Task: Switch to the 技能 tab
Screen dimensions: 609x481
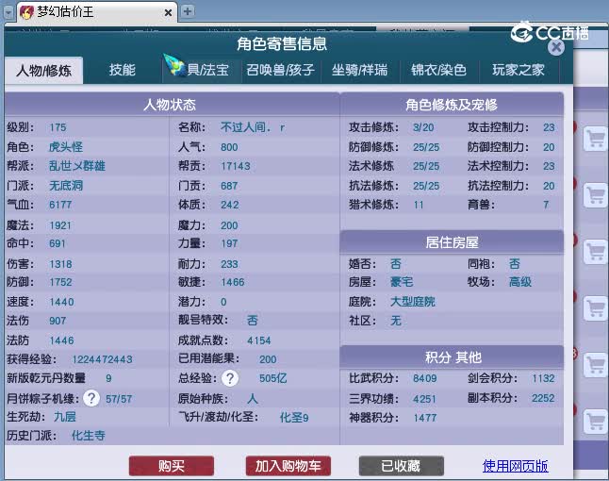Action: pos(122,70)
